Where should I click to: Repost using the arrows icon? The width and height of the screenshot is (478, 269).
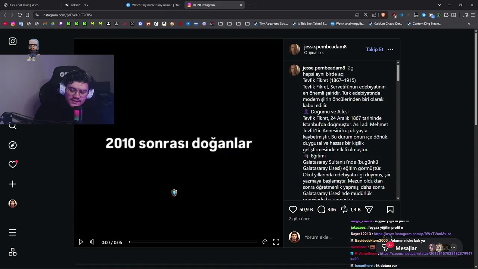click(344, 210)
